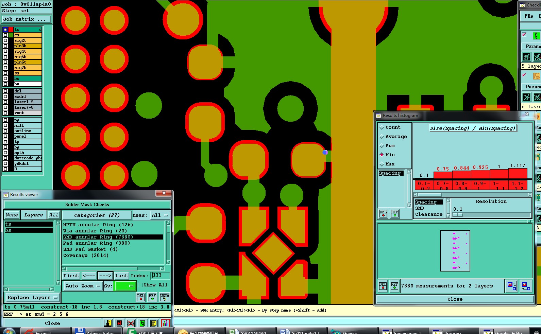Viewport: 541px width, 334px height.
Task: Click Index input field
Action: [160, 276]
